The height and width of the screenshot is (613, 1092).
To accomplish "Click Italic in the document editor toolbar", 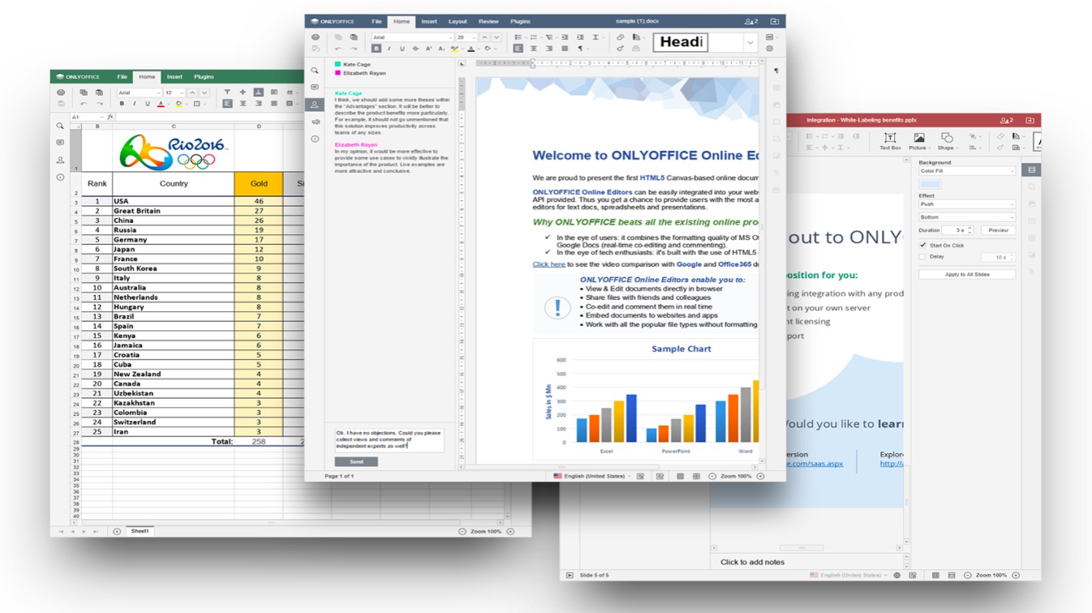I will 389,49.
